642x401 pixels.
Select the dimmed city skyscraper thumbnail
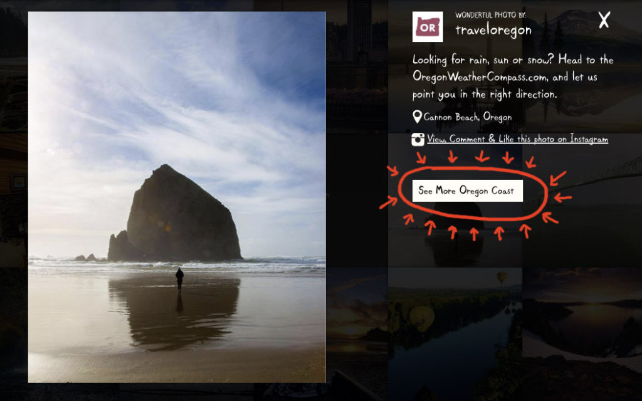point(357,65)
